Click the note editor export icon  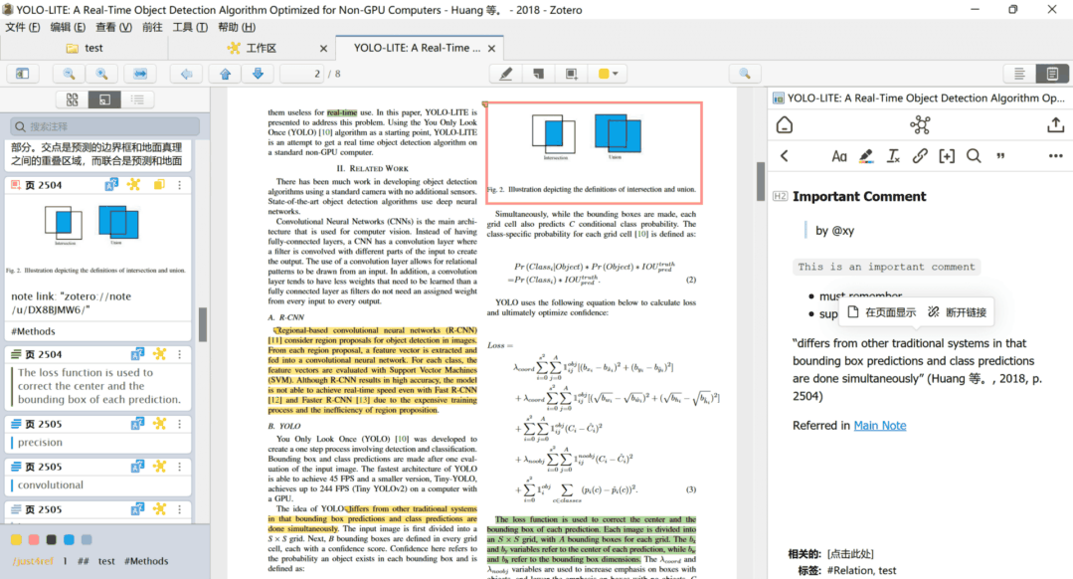click(1055, 125)
